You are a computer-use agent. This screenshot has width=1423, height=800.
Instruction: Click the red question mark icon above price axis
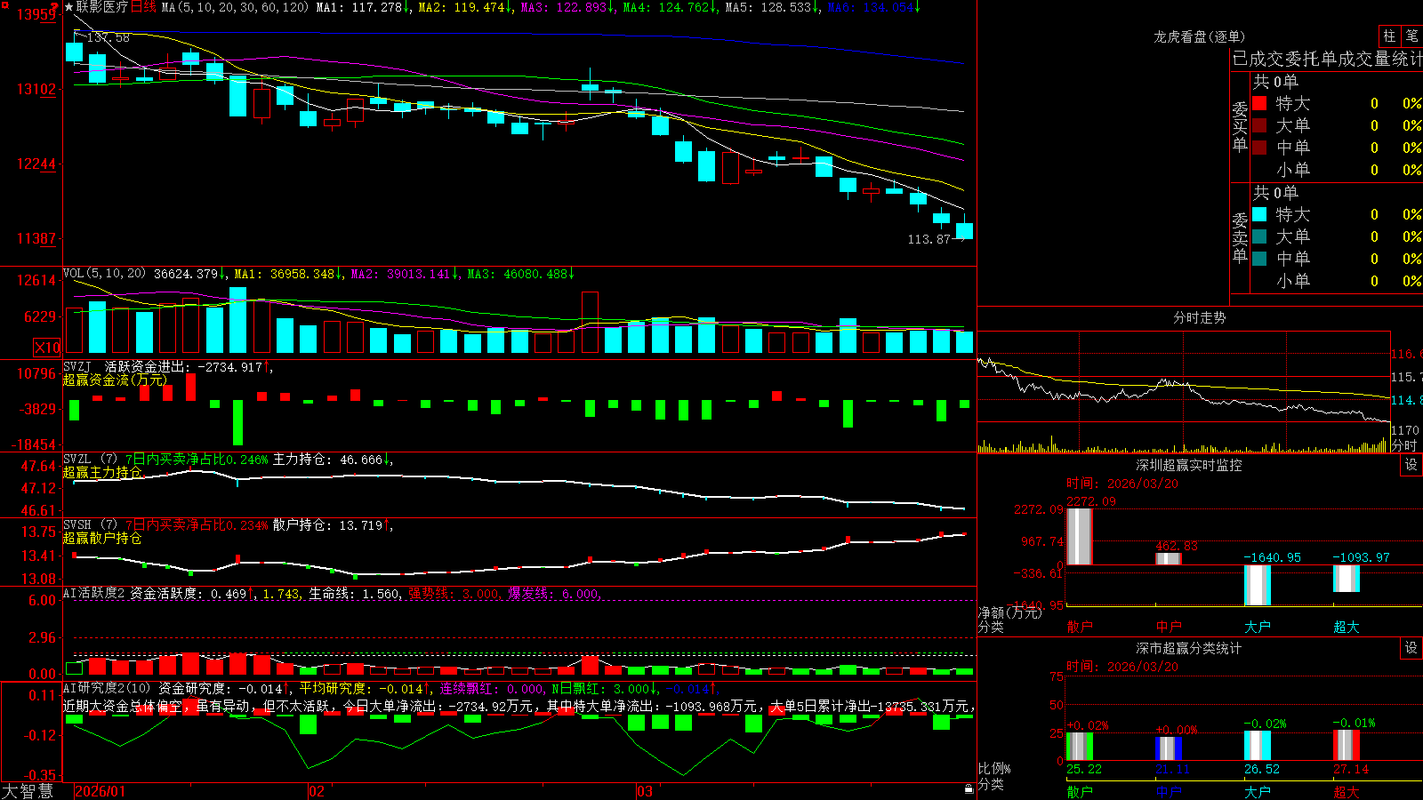click(55, 8)
